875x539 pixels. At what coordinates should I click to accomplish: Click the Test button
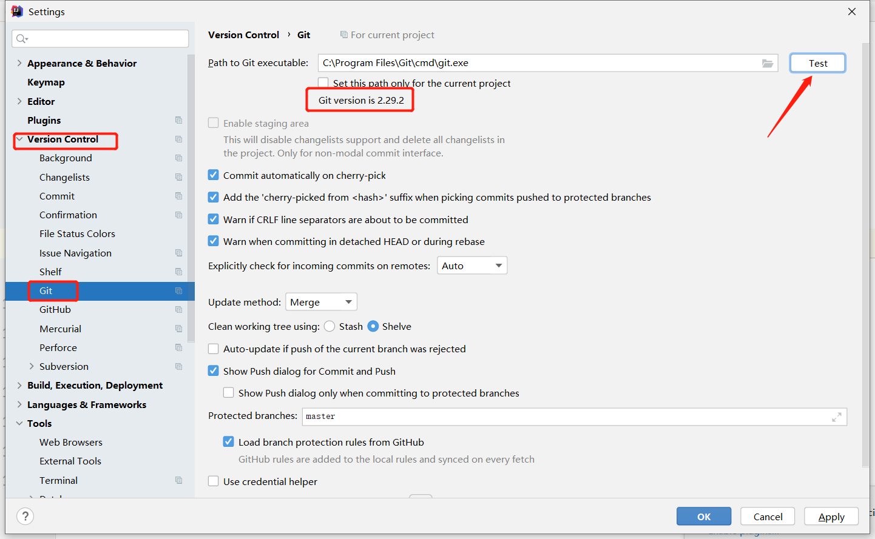point(817,63)
